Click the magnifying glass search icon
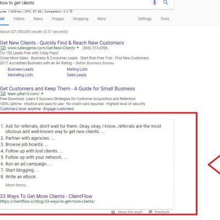 [166, 2]
